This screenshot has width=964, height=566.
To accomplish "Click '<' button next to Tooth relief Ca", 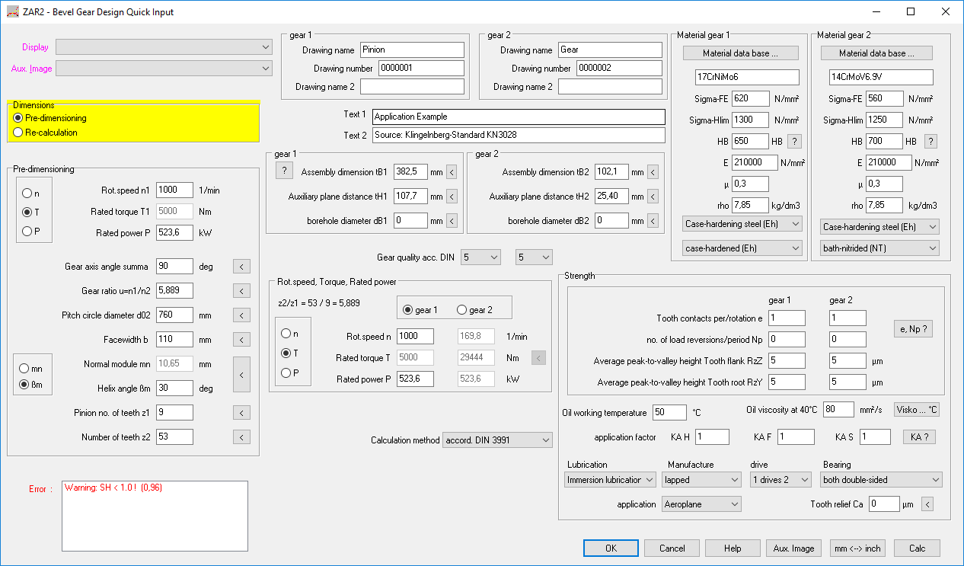I will (927, 504).
